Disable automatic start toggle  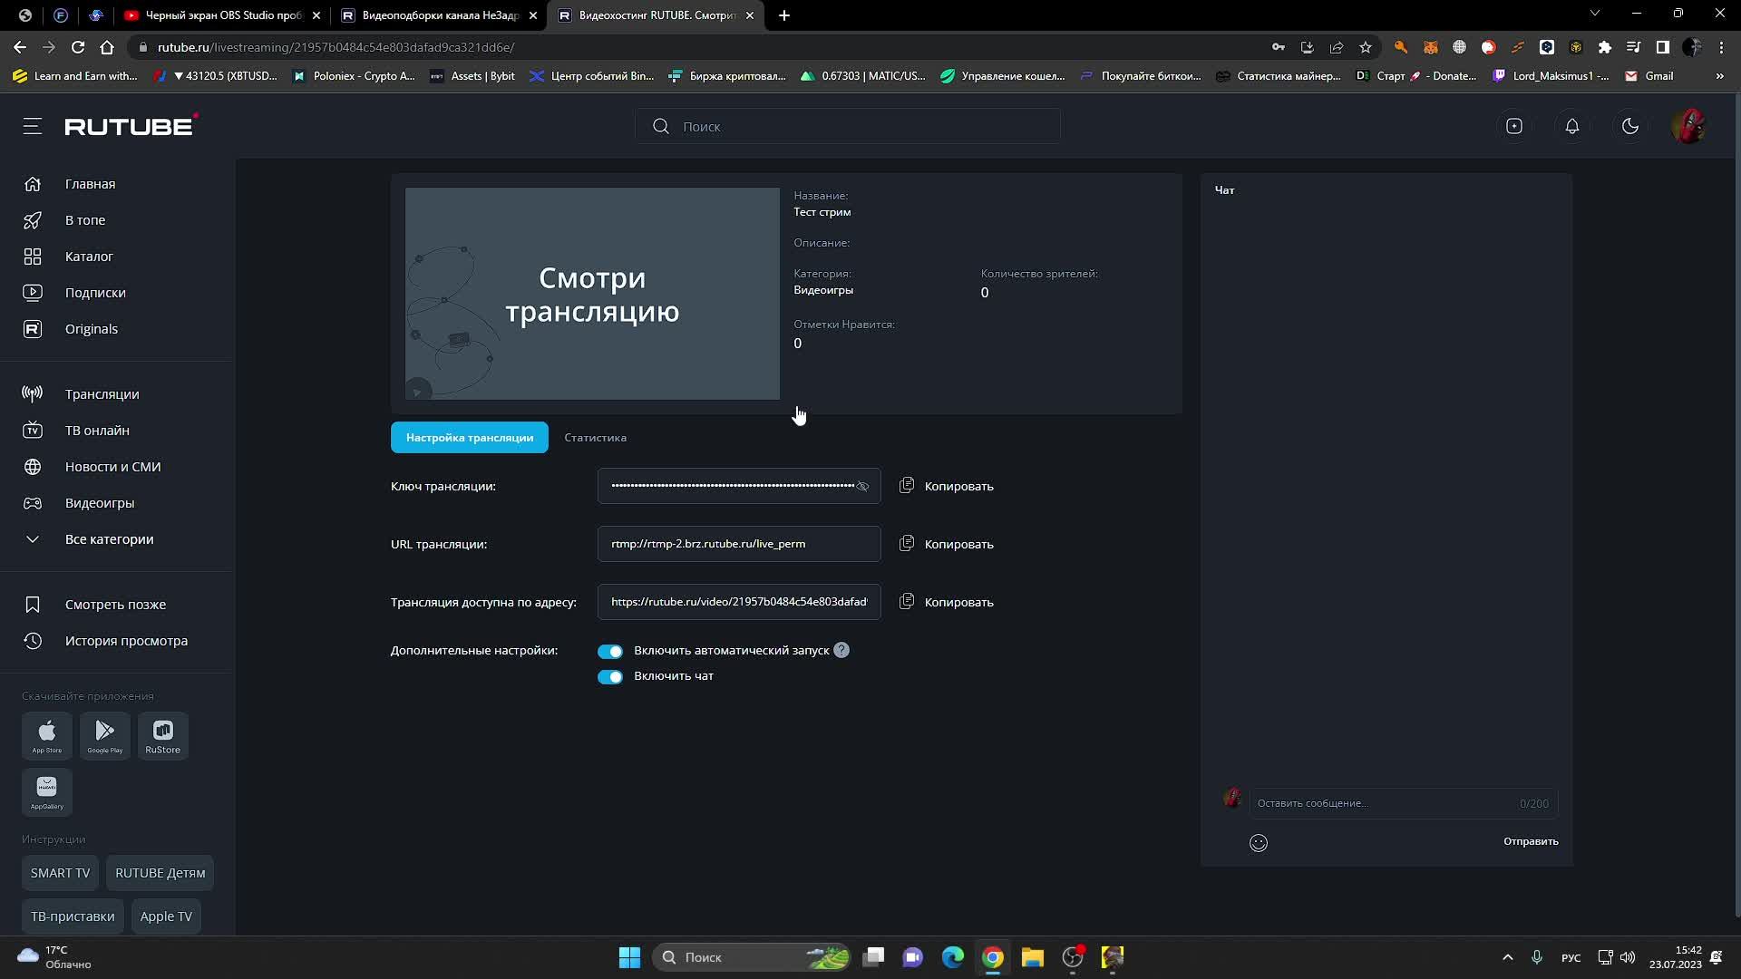609,652
